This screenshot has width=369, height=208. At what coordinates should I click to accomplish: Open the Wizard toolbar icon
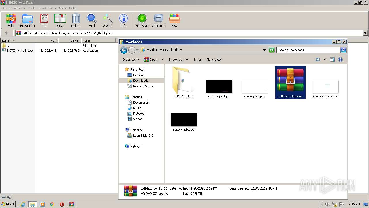(108, 21)
